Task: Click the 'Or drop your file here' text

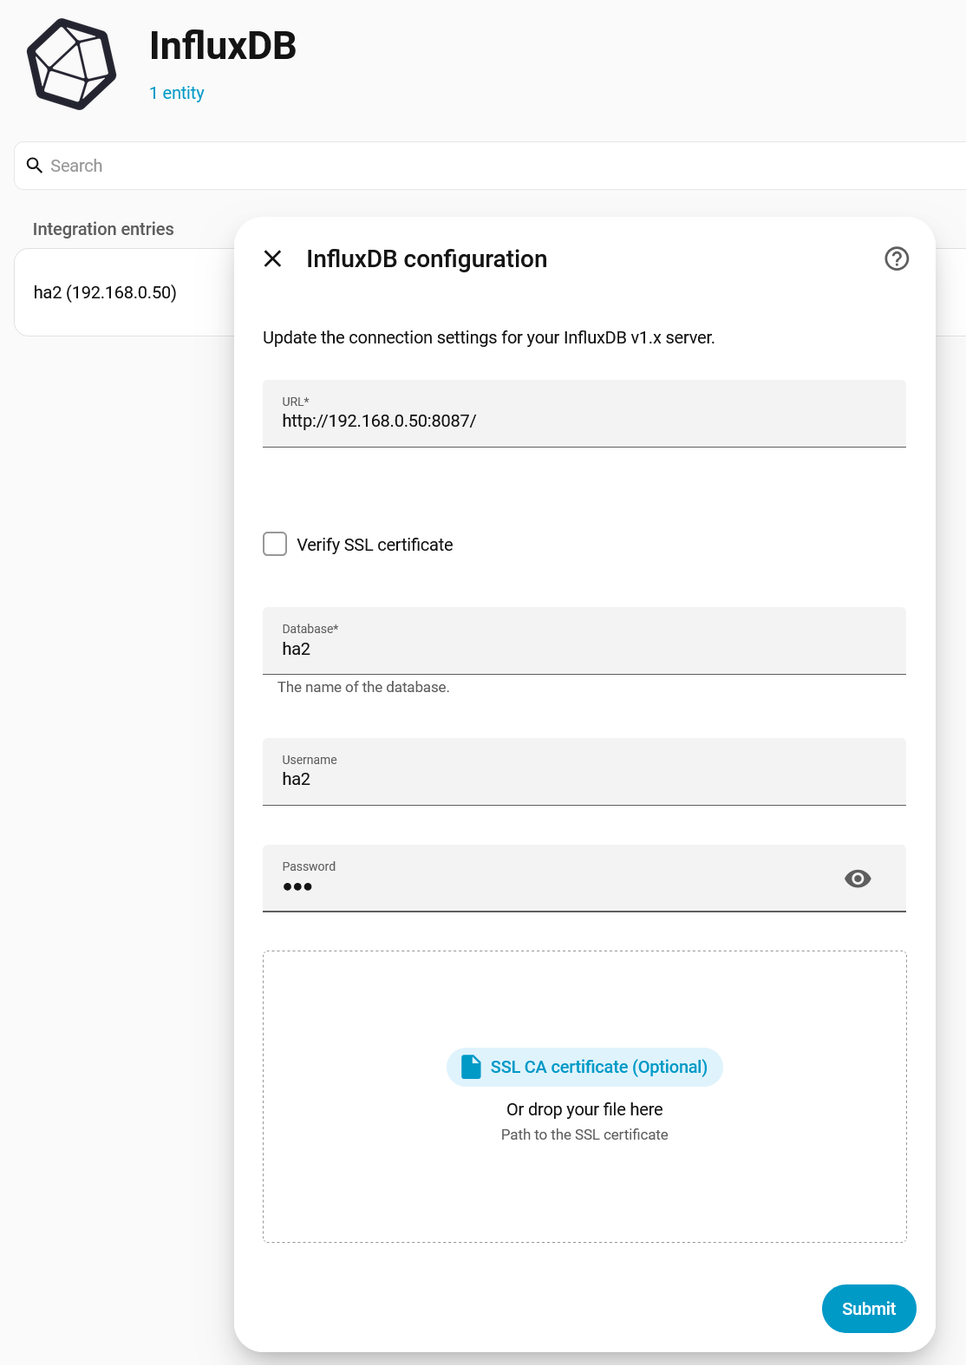Action: coord(584,1109)
